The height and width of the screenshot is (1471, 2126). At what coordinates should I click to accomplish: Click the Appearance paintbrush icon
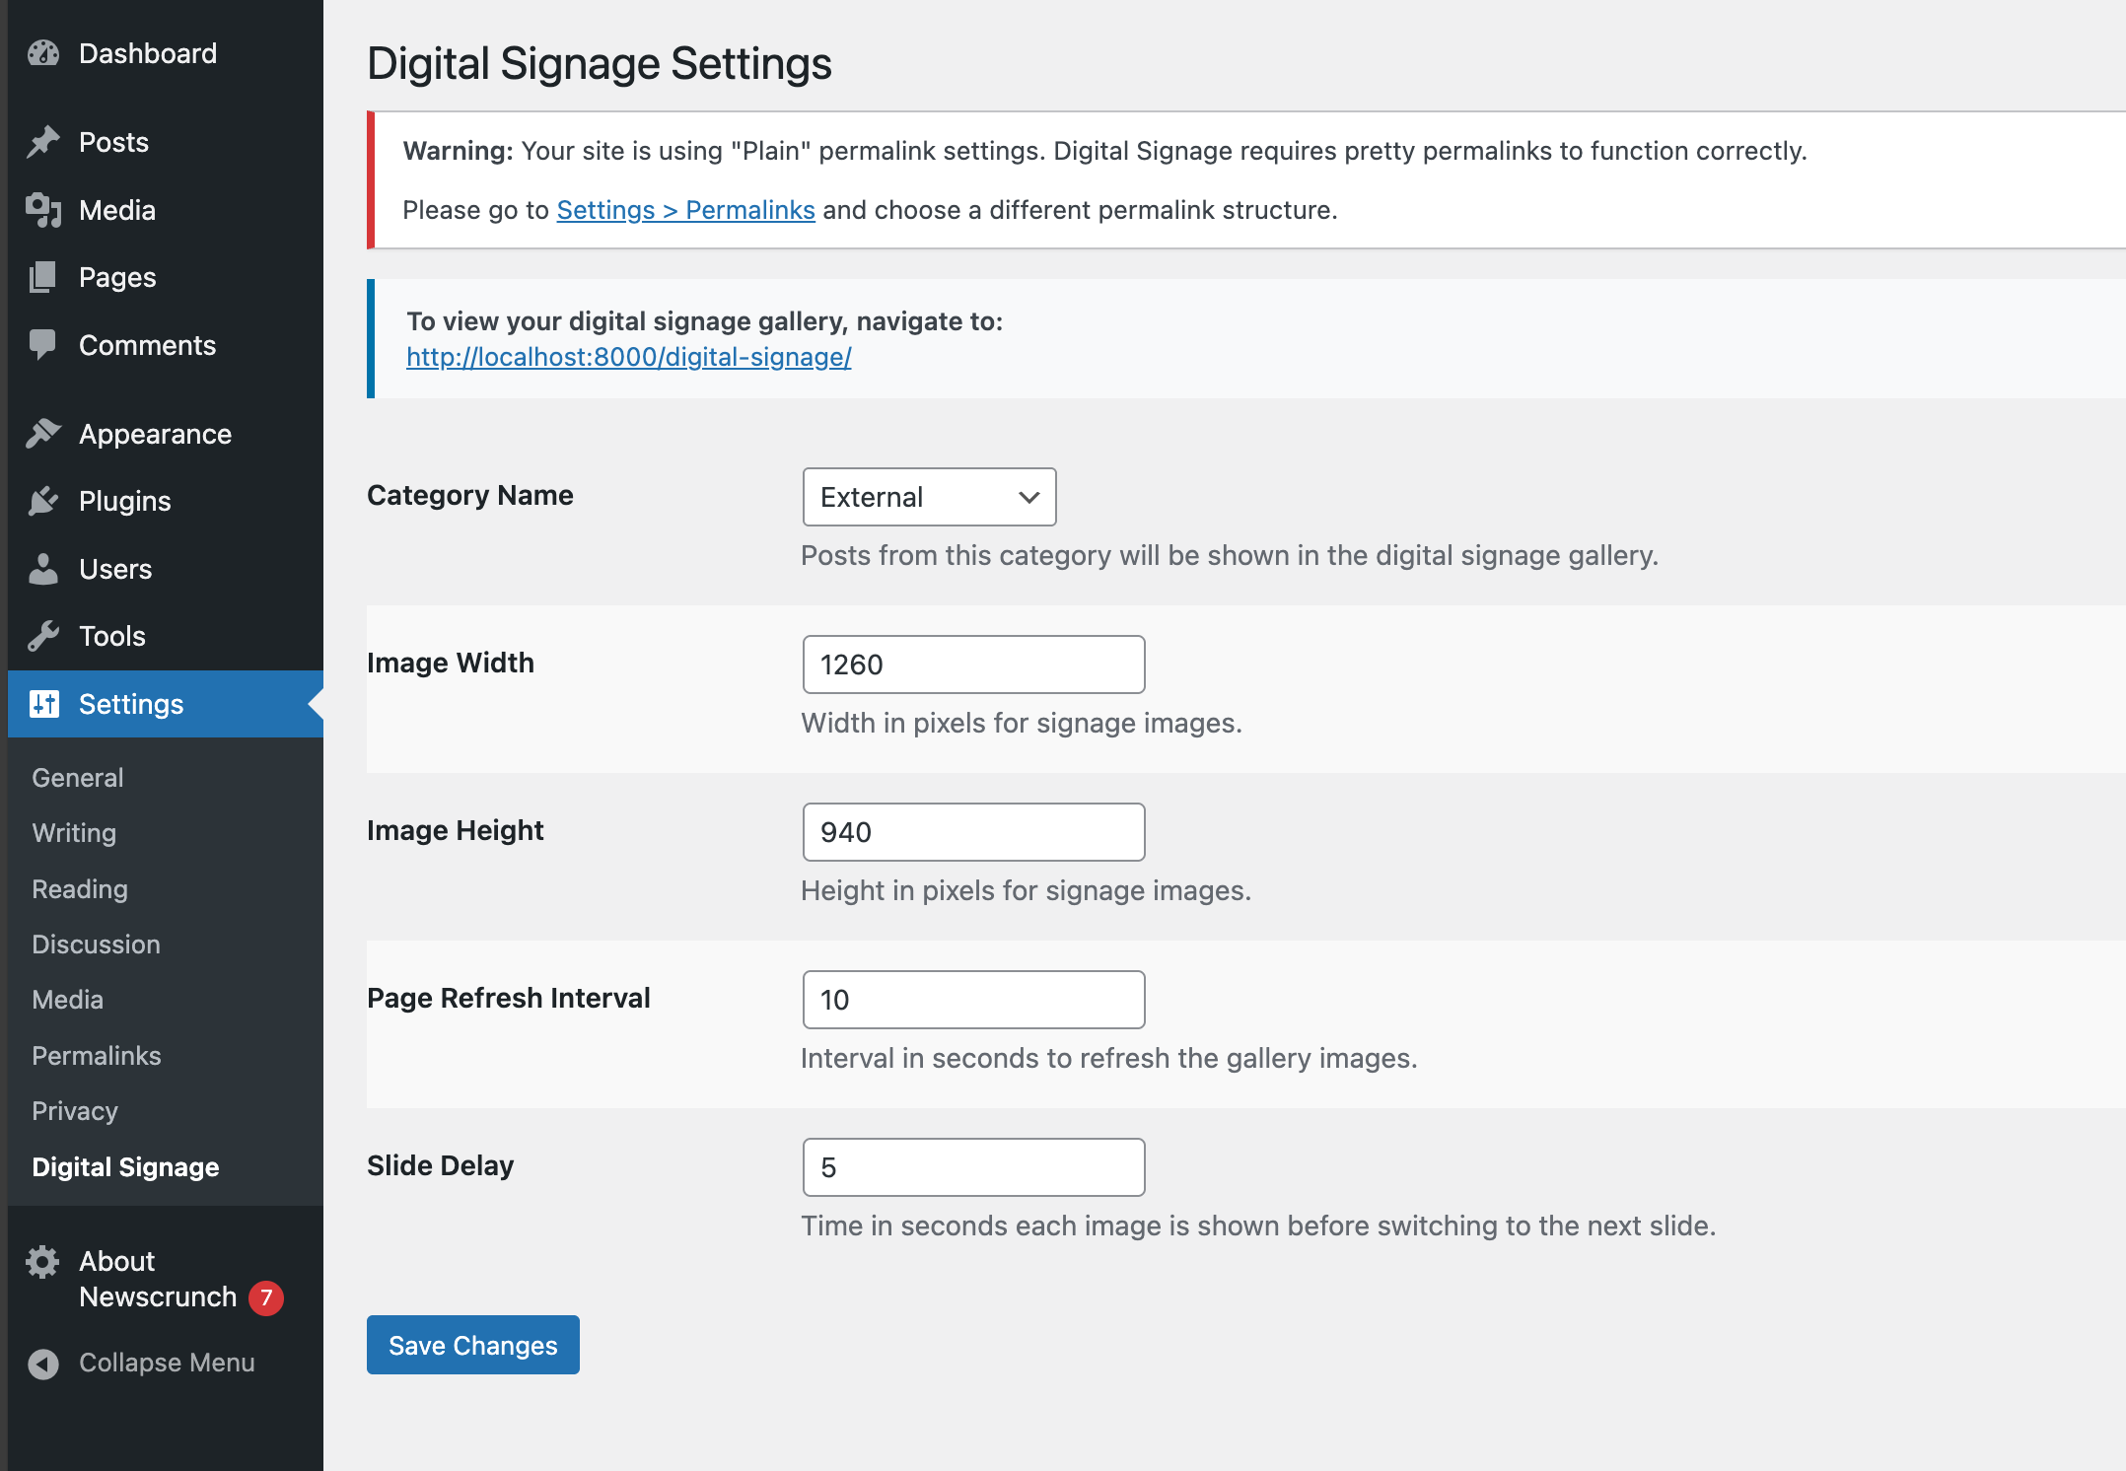pyautogui.click(x=43, y=434)
